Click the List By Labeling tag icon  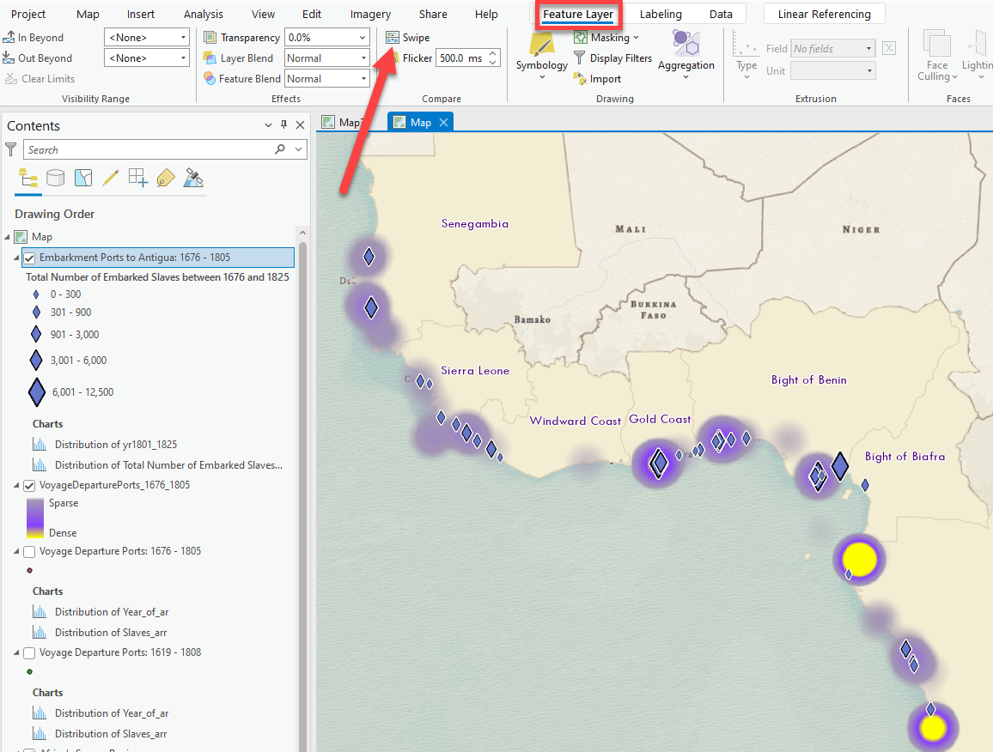(166, 178)
